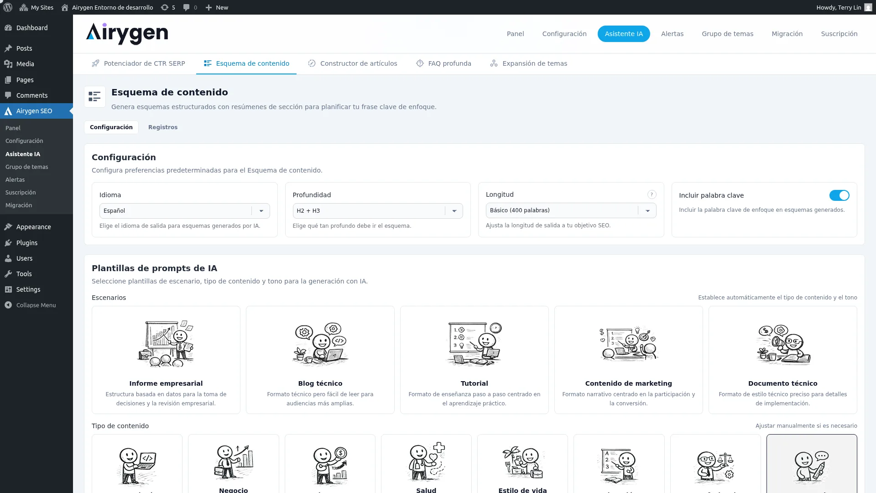Open the Longitud dropdown showing Básico
Screen dimensions: 876x493
click(x=571, y=210)
